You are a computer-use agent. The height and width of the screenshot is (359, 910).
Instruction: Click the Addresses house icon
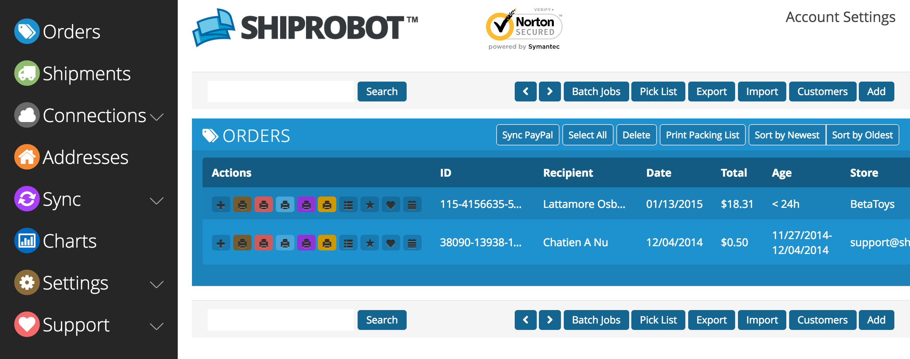[27, 157]
